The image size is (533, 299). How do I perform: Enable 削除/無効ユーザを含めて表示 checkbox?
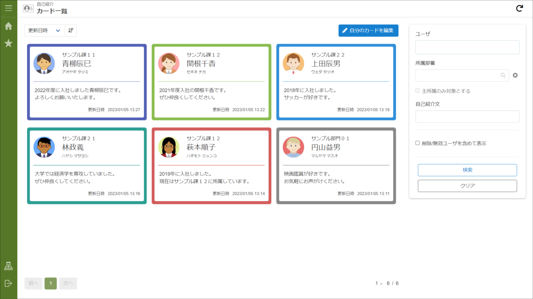click(x=417, y=143)
